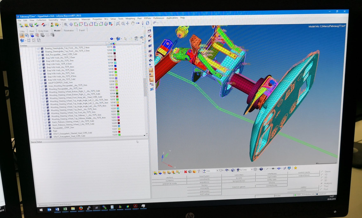Screen dimensions: 362x218
Task: Click the dynamic rotate icon in toolbar
Action: tap(148, 23)
